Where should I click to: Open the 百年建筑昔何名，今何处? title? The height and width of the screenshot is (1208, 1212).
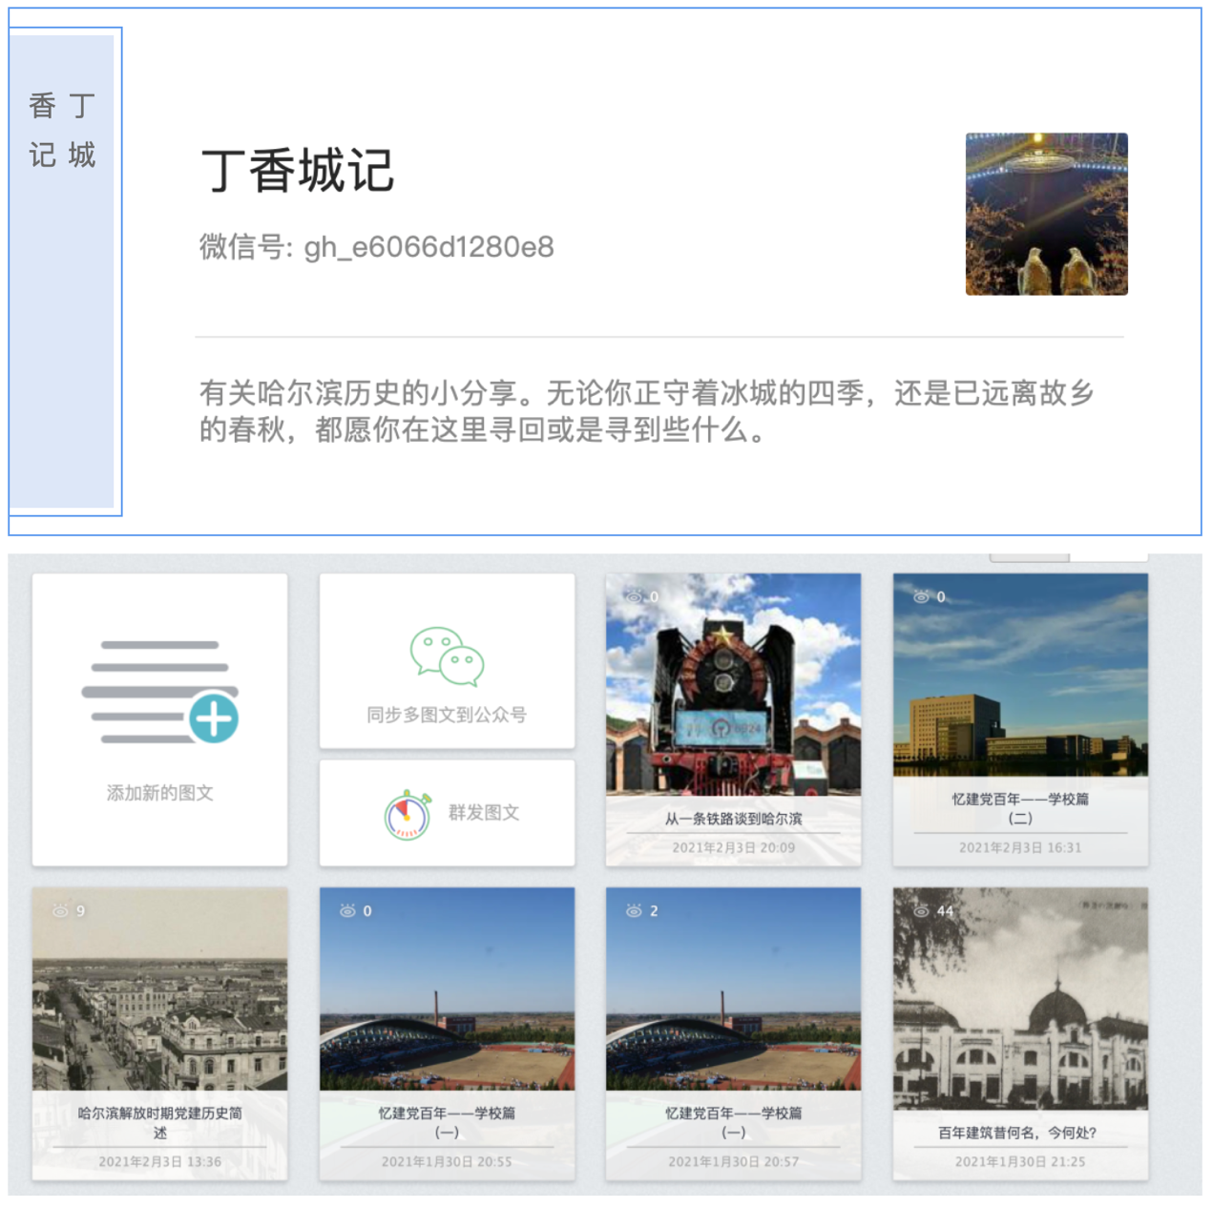tap(1017, 1133)
